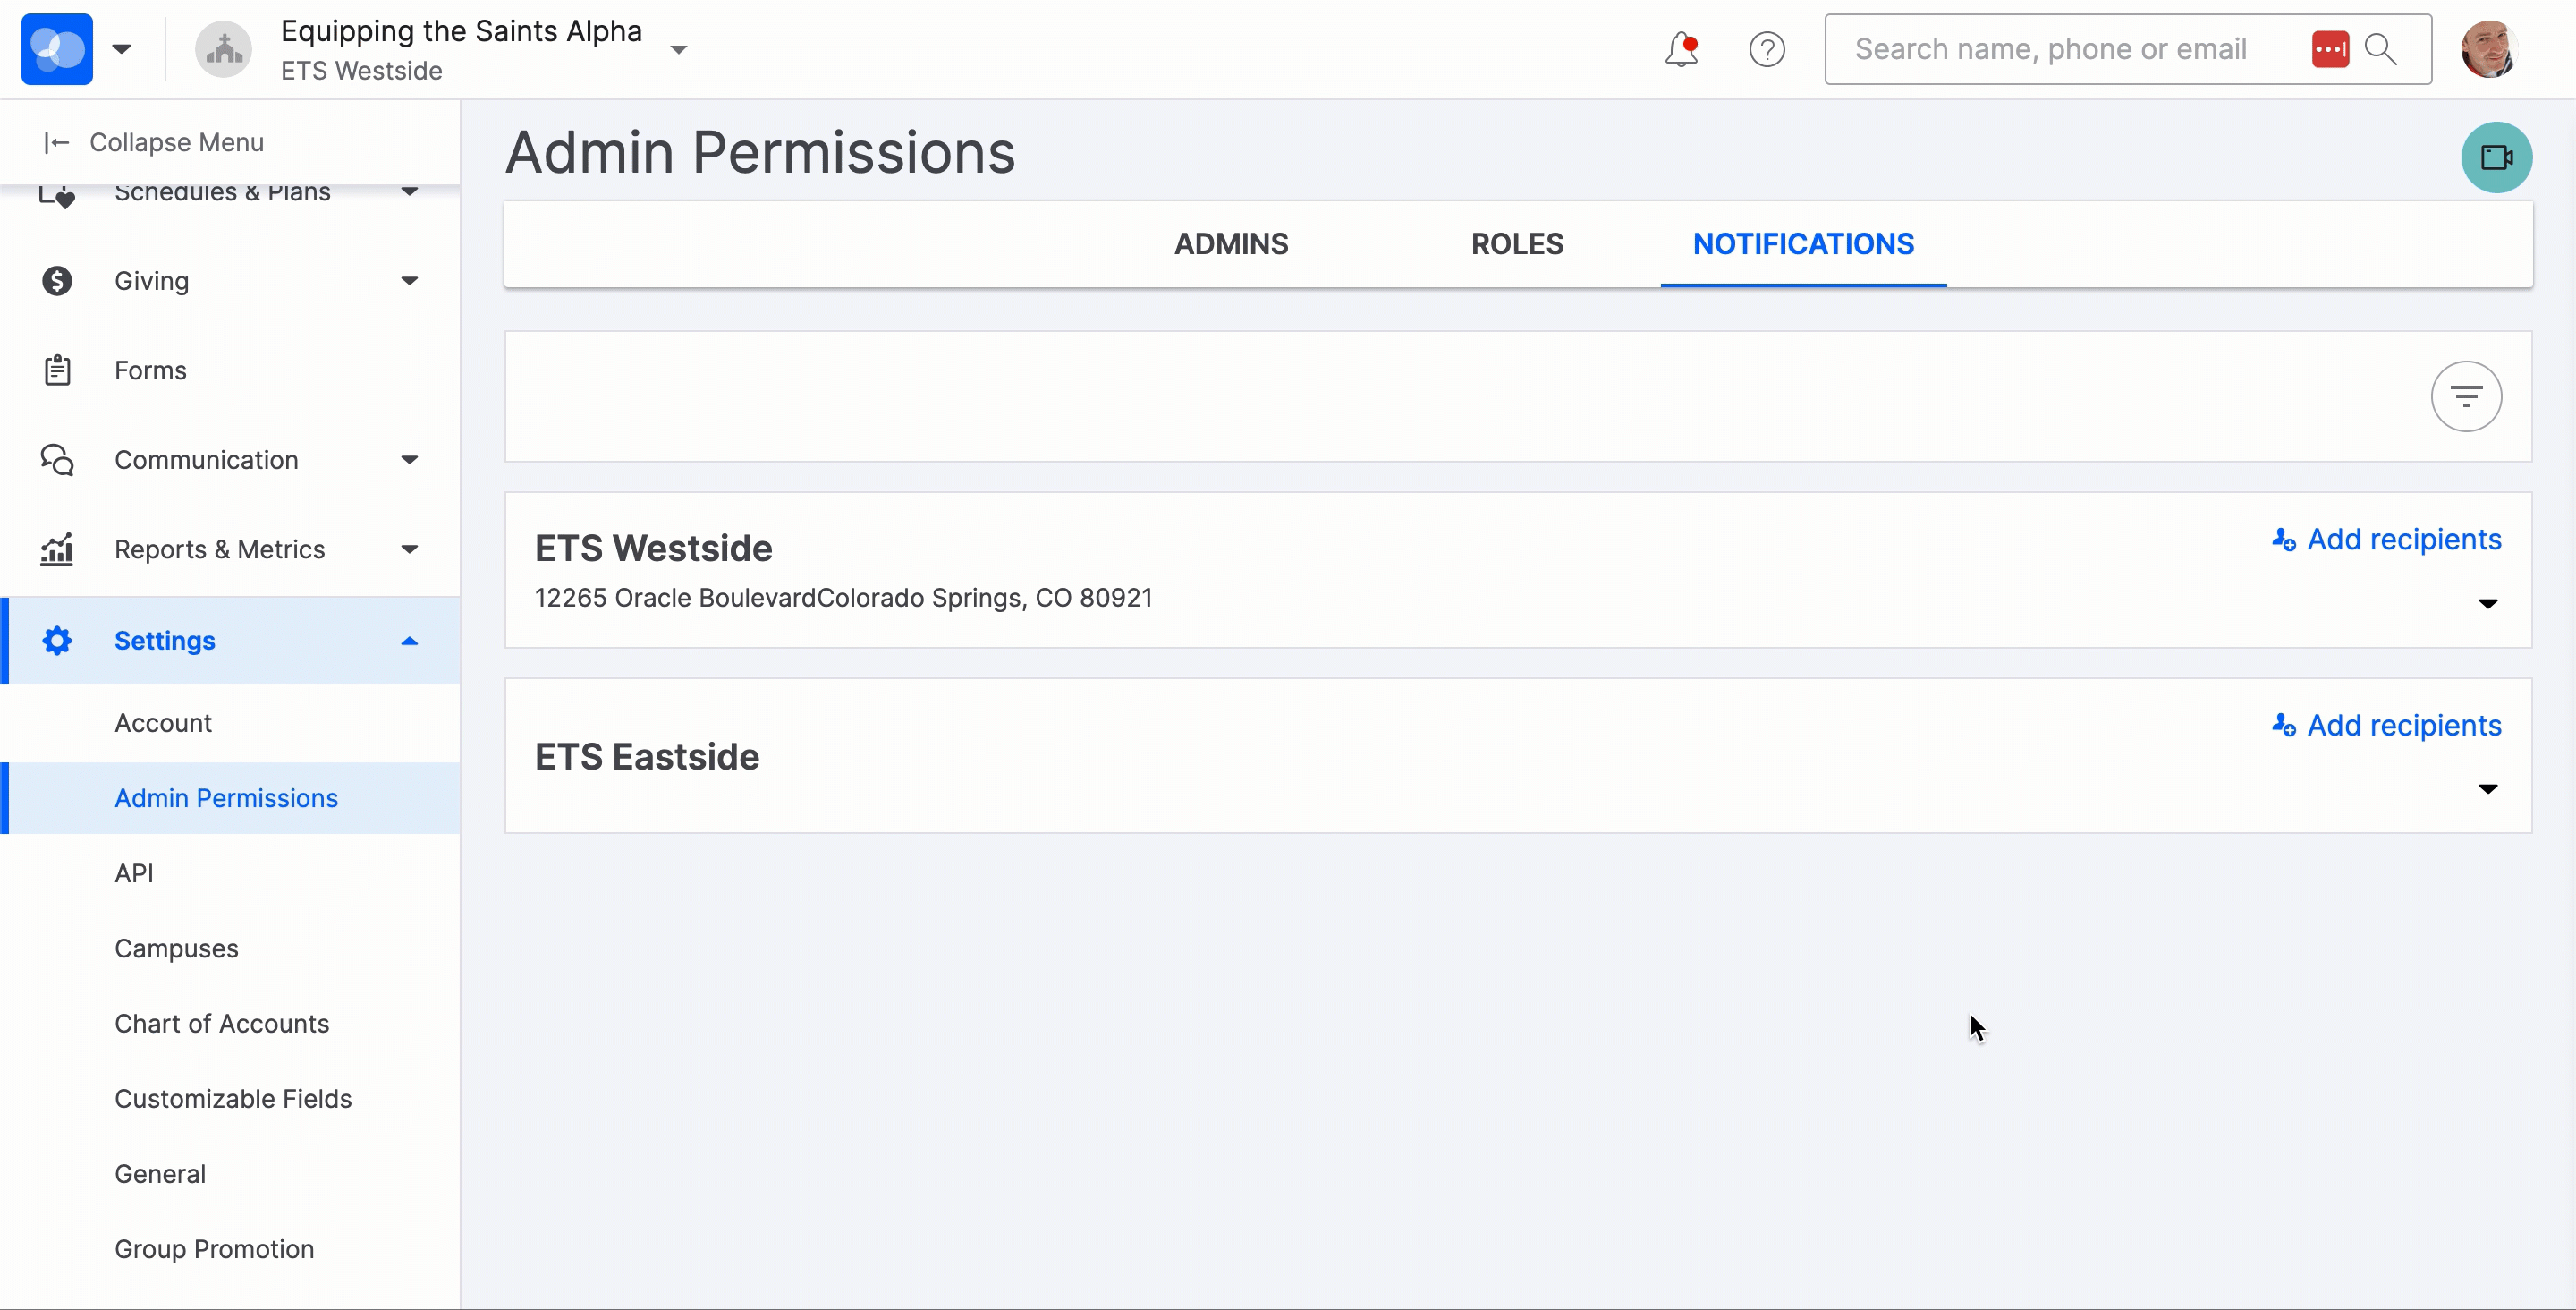Image resolution: width=2576 pixels, height=1310 pixels.
Task: Select the Communication chat icon
Action: tap(57, 459)
